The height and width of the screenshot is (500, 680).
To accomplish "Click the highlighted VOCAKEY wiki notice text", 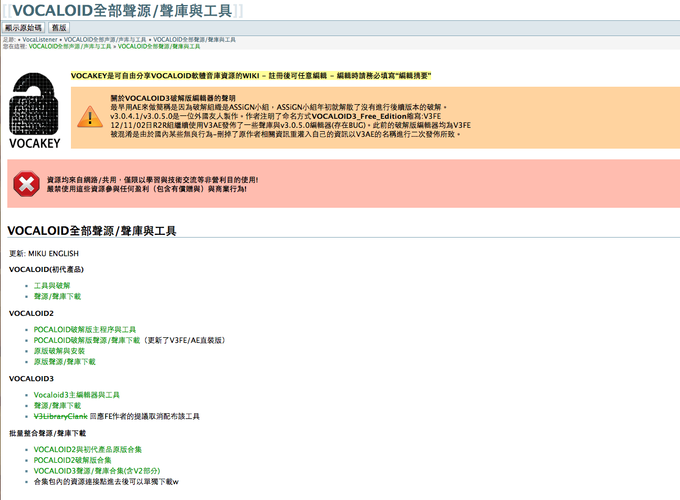I will tap(251, 75).
